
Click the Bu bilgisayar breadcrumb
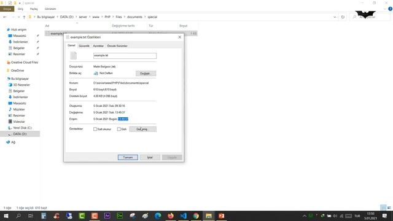[x=46, y=17]
